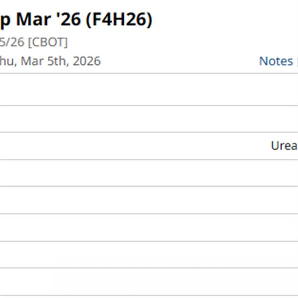Click the last visible table row
The image size is (298, 298).
pos(149,282)
